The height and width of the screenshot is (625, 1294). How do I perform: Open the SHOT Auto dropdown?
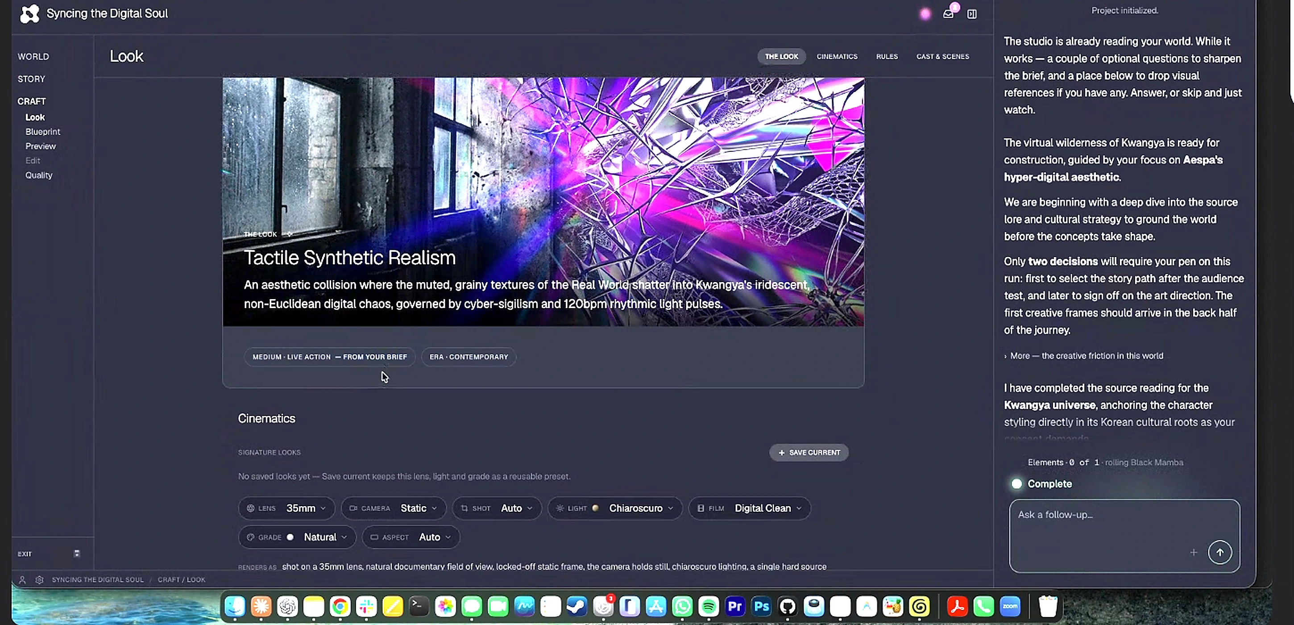pos(497,508)
